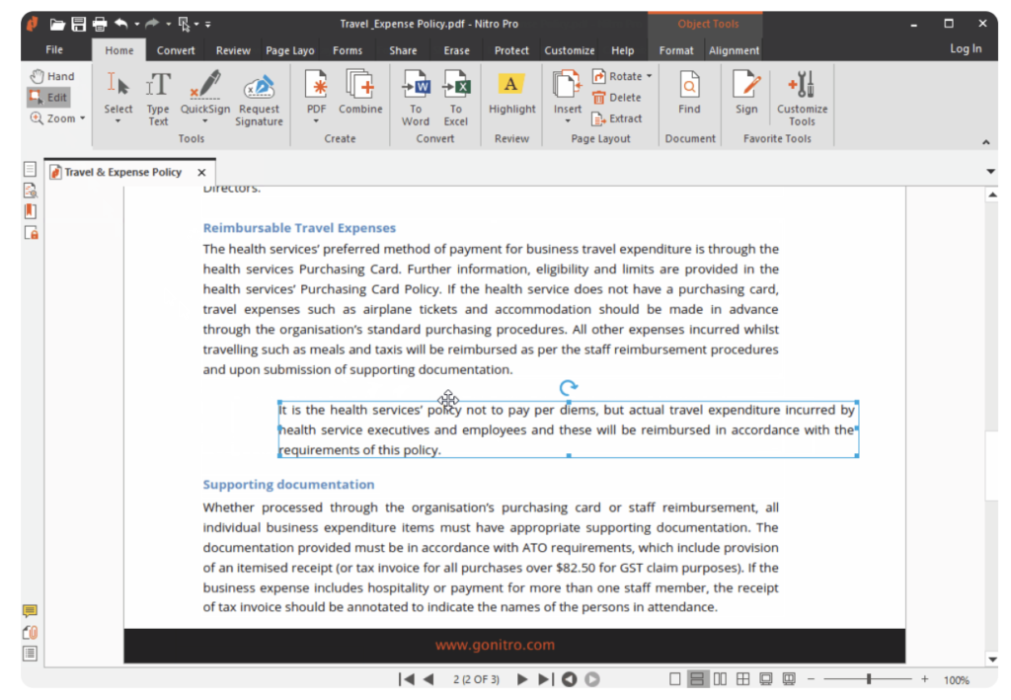The image size is (1011, 700).
Task: Open the Forms tab
Action: (348, 50)
